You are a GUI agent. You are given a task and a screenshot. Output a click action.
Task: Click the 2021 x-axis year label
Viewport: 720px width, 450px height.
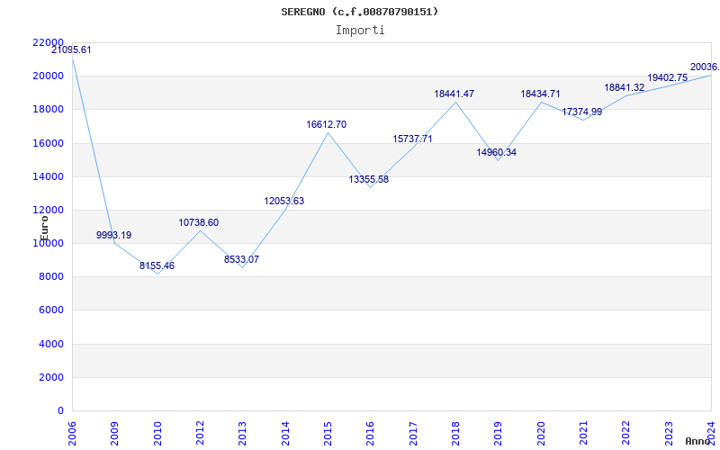coord(583,433)
